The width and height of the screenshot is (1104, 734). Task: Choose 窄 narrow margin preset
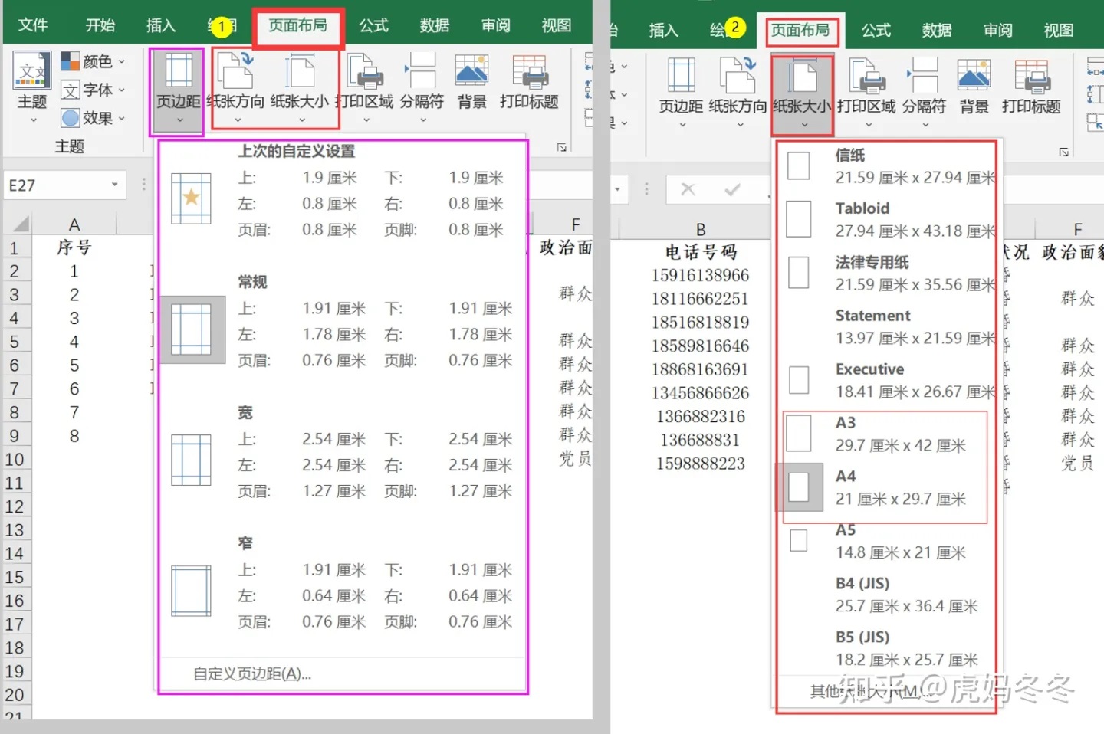tap(343, 584)
